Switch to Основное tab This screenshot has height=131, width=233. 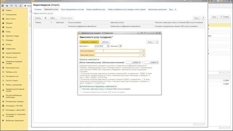38,9
